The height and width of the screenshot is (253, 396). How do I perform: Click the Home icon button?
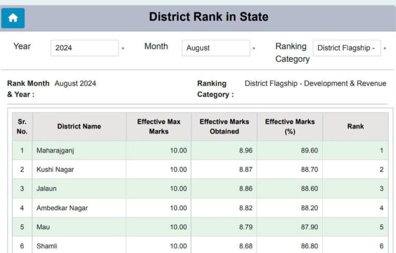(x=13, y=18)
